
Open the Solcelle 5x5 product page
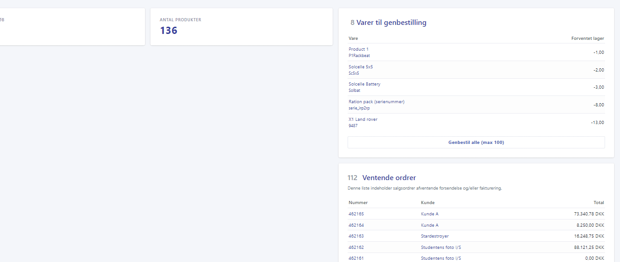point(361,67)
